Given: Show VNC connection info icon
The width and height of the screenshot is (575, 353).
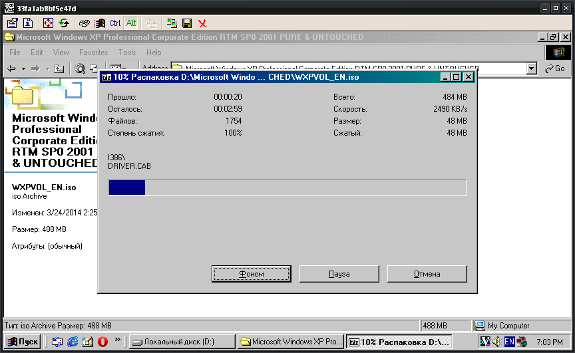Looking at the screenshot, I should tap(28, 23).
